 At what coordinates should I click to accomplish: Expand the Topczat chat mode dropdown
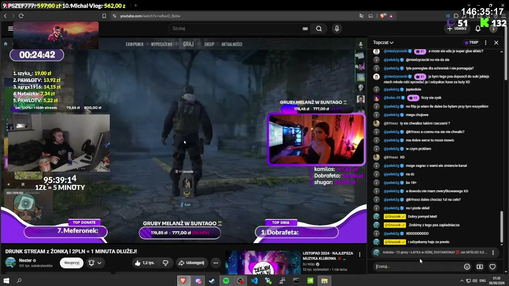[383, 43]
